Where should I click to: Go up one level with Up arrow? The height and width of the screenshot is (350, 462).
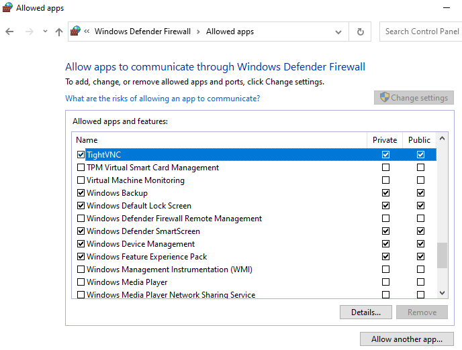tap(59, 32)
